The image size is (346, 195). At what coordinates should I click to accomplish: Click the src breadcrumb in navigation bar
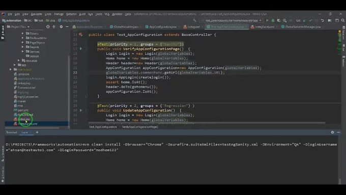(x=28, y=20)
